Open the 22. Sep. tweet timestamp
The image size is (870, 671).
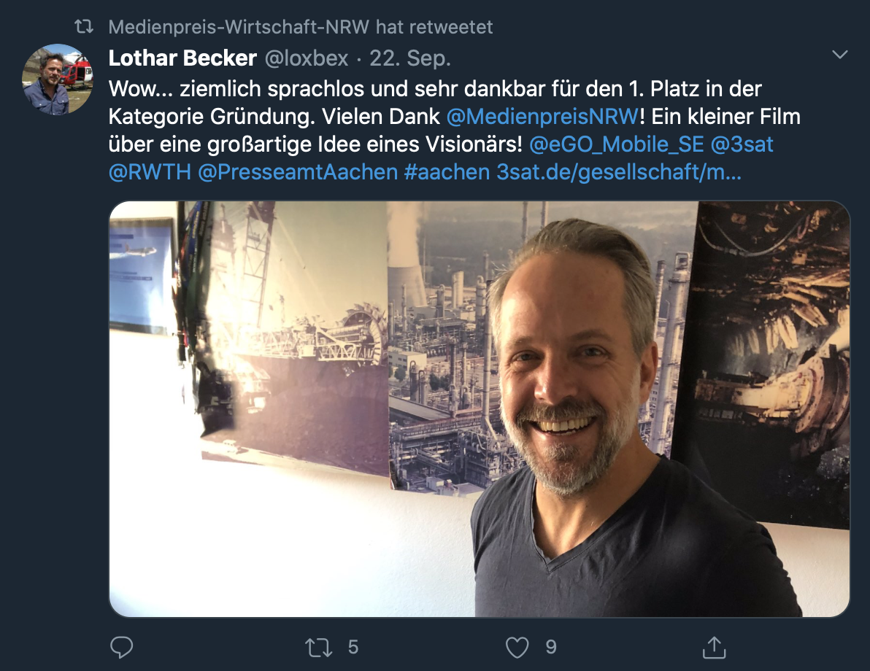[410, 58]
